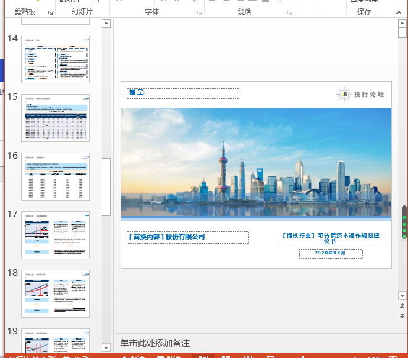The height and width of the screenshot is (358, 408).
Task: Click thumbnail panel scroll-up arrow
Action: [x=106, y=24]
